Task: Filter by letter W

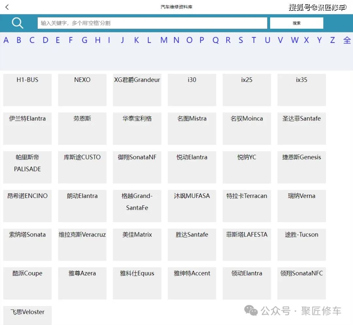Action: coord(294,40)
